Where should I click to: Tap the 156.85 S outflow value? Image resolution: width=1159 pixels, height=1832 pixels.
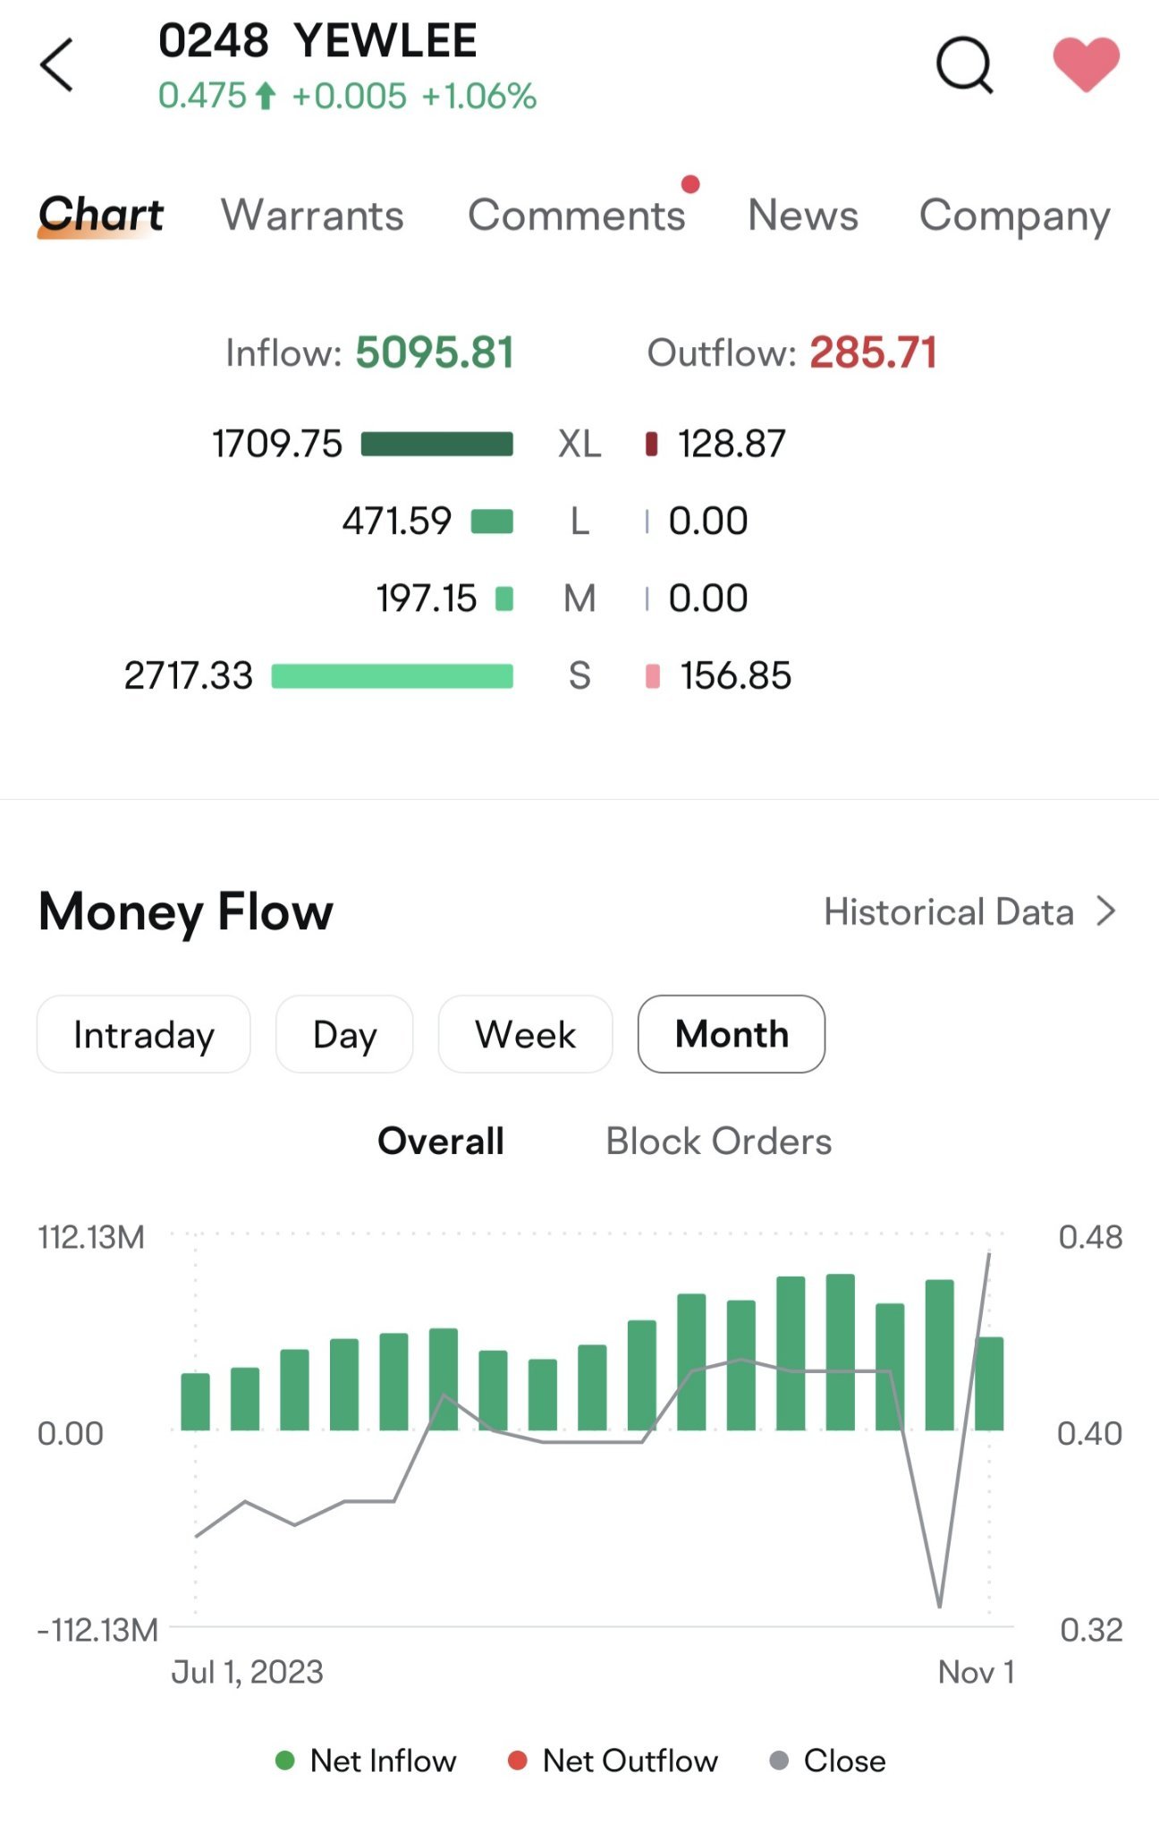[736, 676]
